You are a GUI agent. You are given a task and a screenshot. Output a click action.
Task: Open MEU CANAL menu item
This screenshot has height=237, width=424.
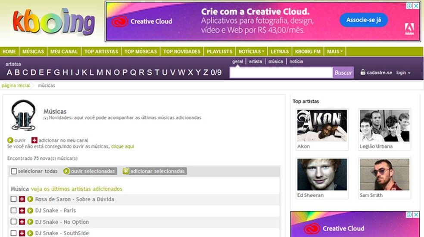64,52
